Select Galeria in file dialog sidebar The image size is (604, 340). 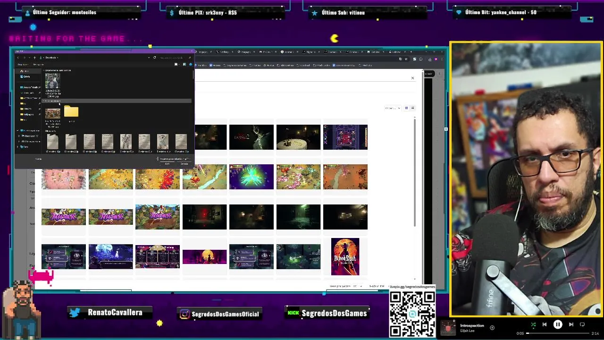coord(25,76)
